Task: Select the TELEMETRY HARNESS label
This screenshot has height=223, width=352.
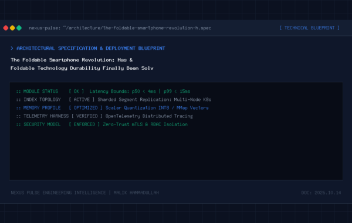Action: 46,116
